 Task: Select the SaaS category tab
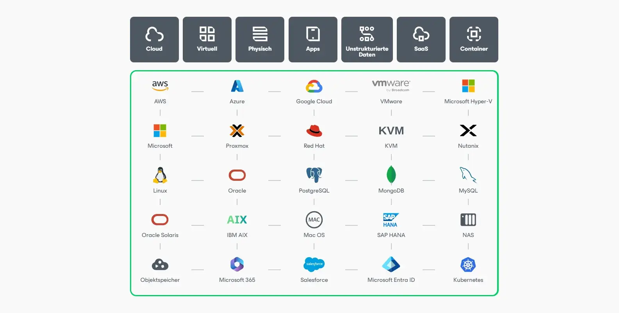(421, 39)
